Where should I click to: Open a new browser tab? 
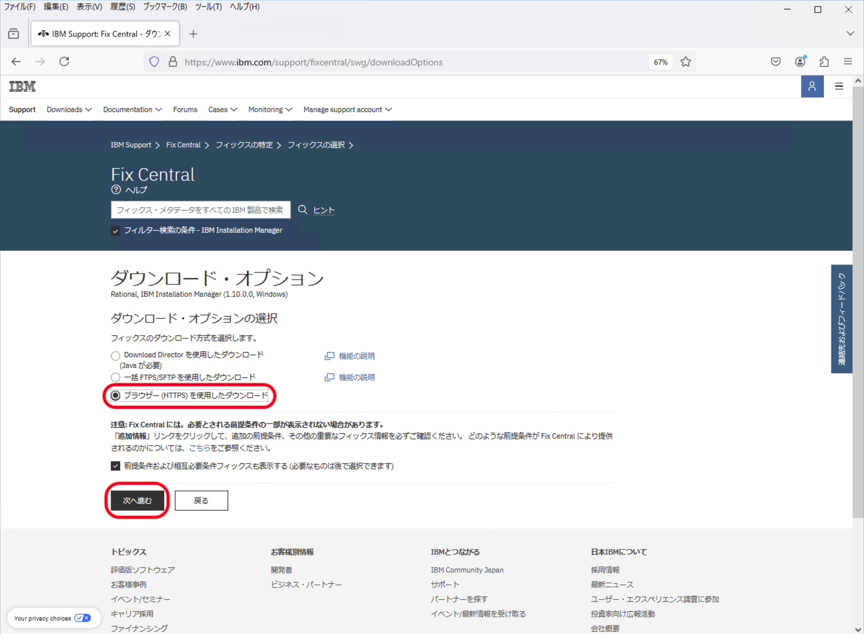(193, 34)
